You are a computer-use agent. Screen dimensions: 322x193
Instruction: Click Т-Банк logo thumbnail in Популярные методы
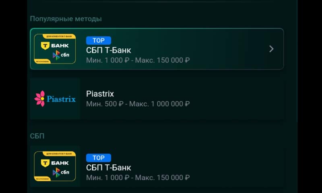55,49
